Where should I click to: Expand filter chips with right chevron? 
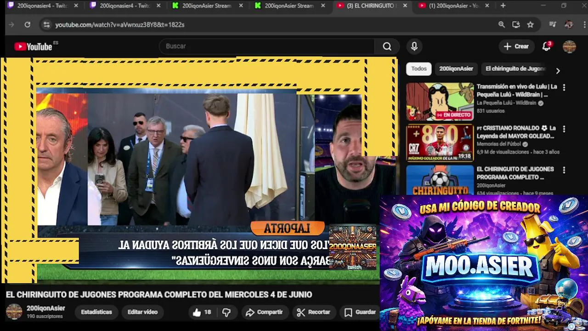coord(558,71)
